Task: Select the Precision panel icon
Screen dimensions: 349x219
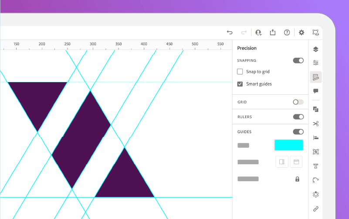Action: 315,77
